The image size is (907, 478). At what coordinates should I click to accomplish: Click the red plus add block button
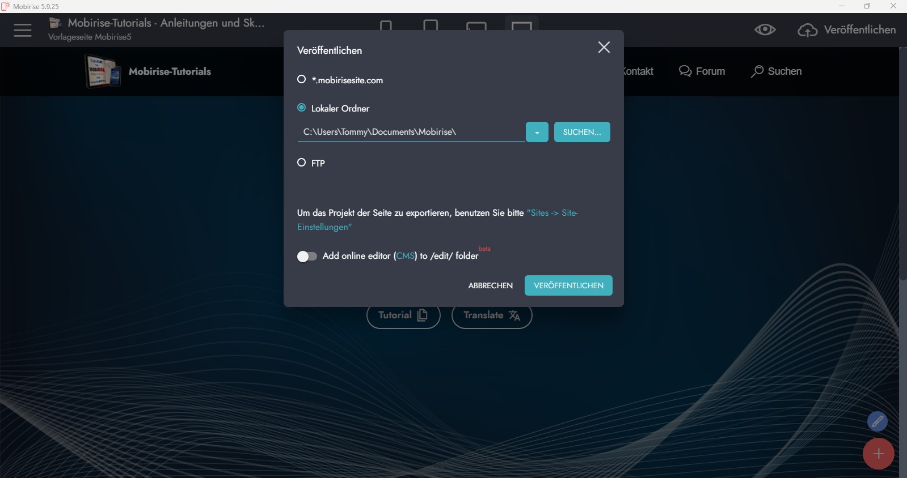878,454
